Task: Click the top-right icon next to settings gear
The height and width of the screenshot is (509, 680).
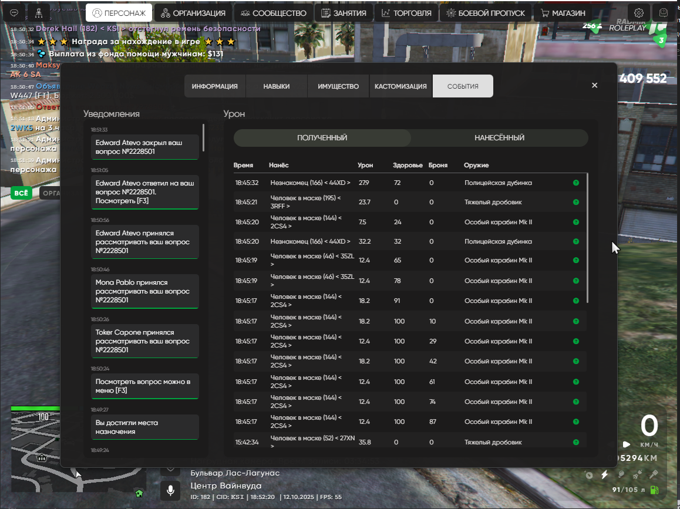Action: (x=664, y=13)
